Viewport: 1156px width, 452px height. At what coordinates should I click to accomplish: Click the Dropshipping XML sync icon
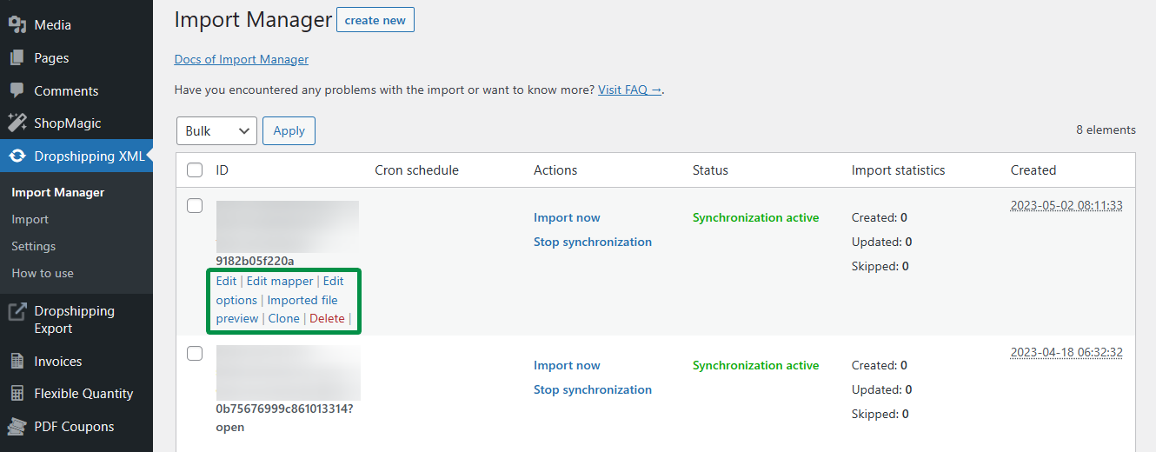point(17,156)
